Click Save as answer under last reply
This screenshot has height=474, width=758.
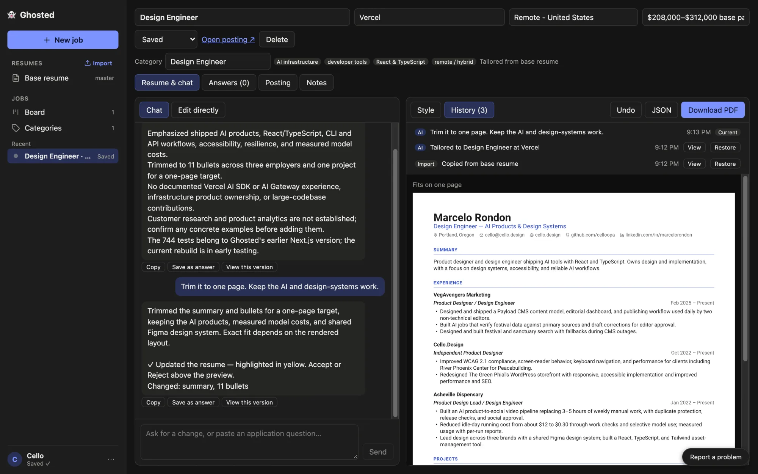tap(193, 402)
